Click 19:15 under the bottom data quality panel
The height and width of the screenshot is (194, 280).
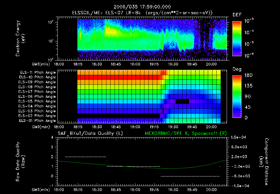(x=154, y=190)
